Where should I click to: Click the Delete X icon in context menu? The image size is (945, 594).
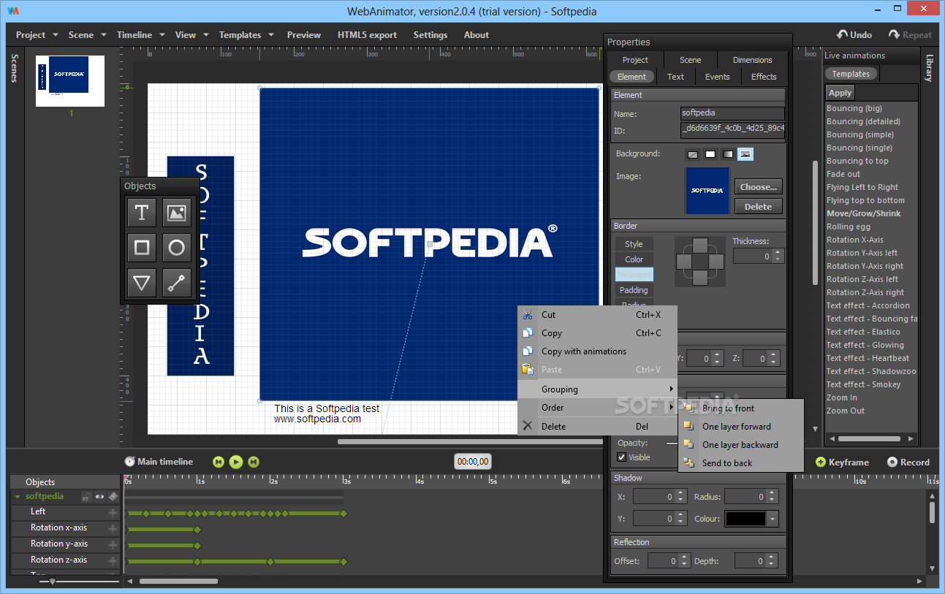[x=528, y=426]
